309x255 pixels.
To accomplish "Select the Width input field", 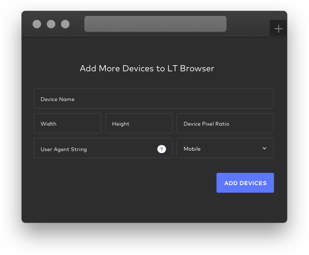I will [x=67, y=123].
